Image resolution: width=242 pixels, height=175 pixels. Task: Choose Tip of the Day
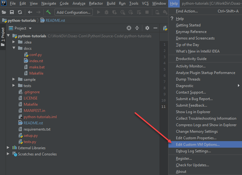click(205, 45)
